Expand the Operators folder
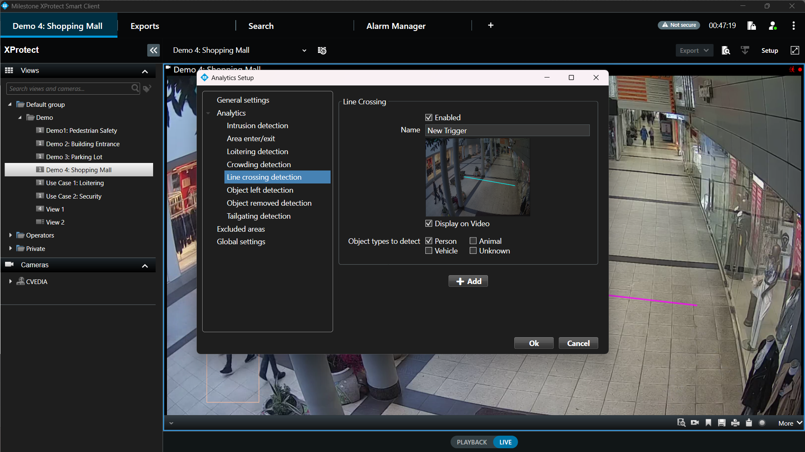 pos(10,235)
